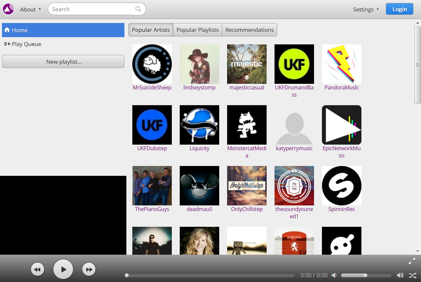Click the track progress seek bar
The width and height of the screenshot is (421, 282).
coord(210,275)
